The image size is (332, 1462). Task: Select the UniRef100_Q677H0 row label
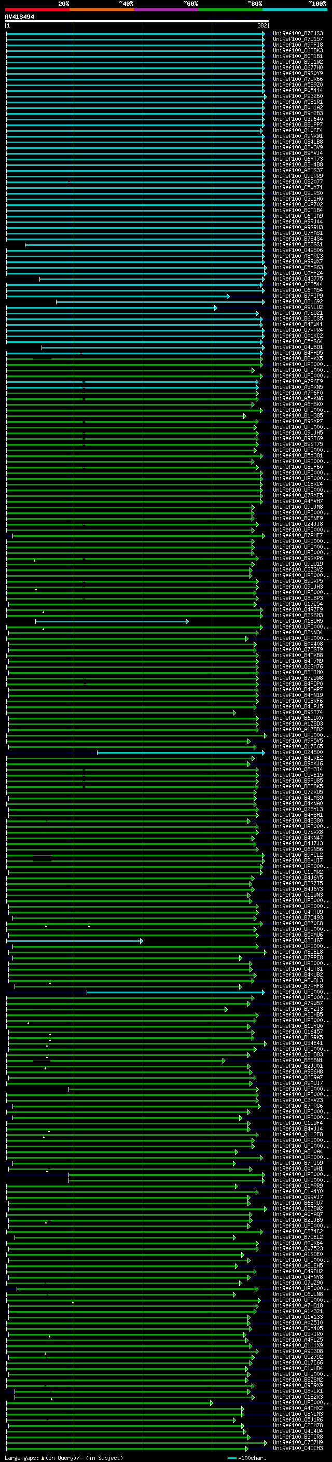click(x=298, y=67)
